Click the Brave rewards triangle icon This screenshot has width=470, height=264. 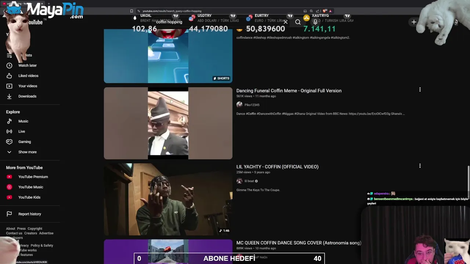coord(330,11)
